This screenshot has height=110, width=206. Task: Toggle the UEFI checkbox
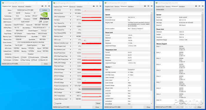coord(44,22)
